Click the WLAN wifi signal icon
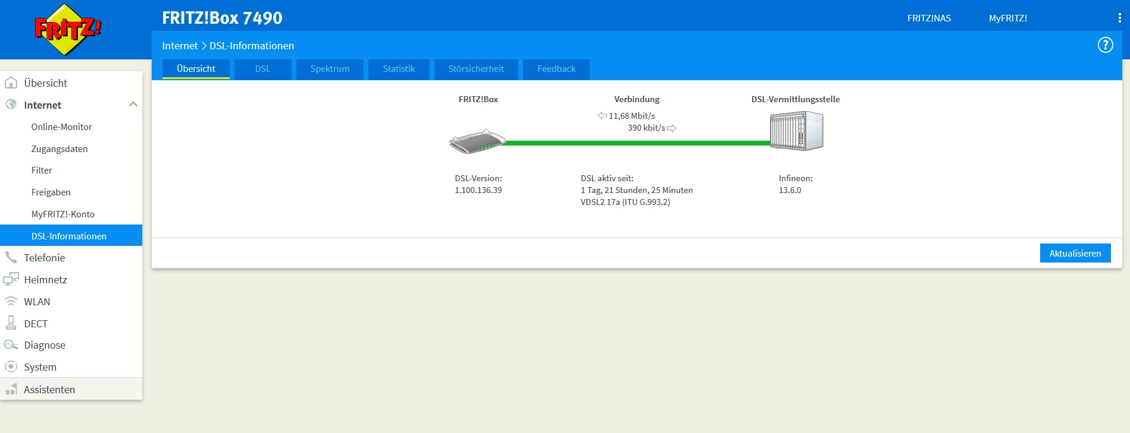The width and height of the screenshot is (1130, 433). click(x=11, y=301)
